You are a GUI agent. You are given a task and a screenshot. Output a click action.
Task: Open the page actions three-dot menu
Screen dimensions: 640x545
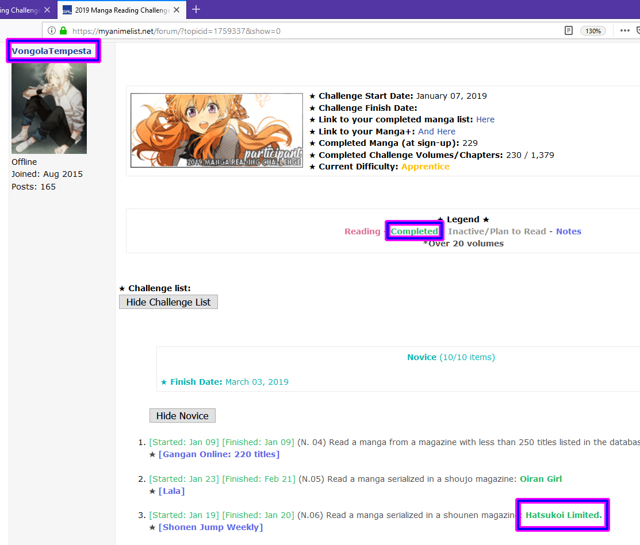(x=624, y=31)
